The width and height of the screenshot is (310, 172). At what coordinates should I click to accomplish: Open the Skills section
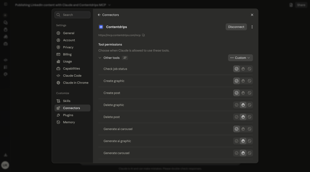click(x=72, y=101)
